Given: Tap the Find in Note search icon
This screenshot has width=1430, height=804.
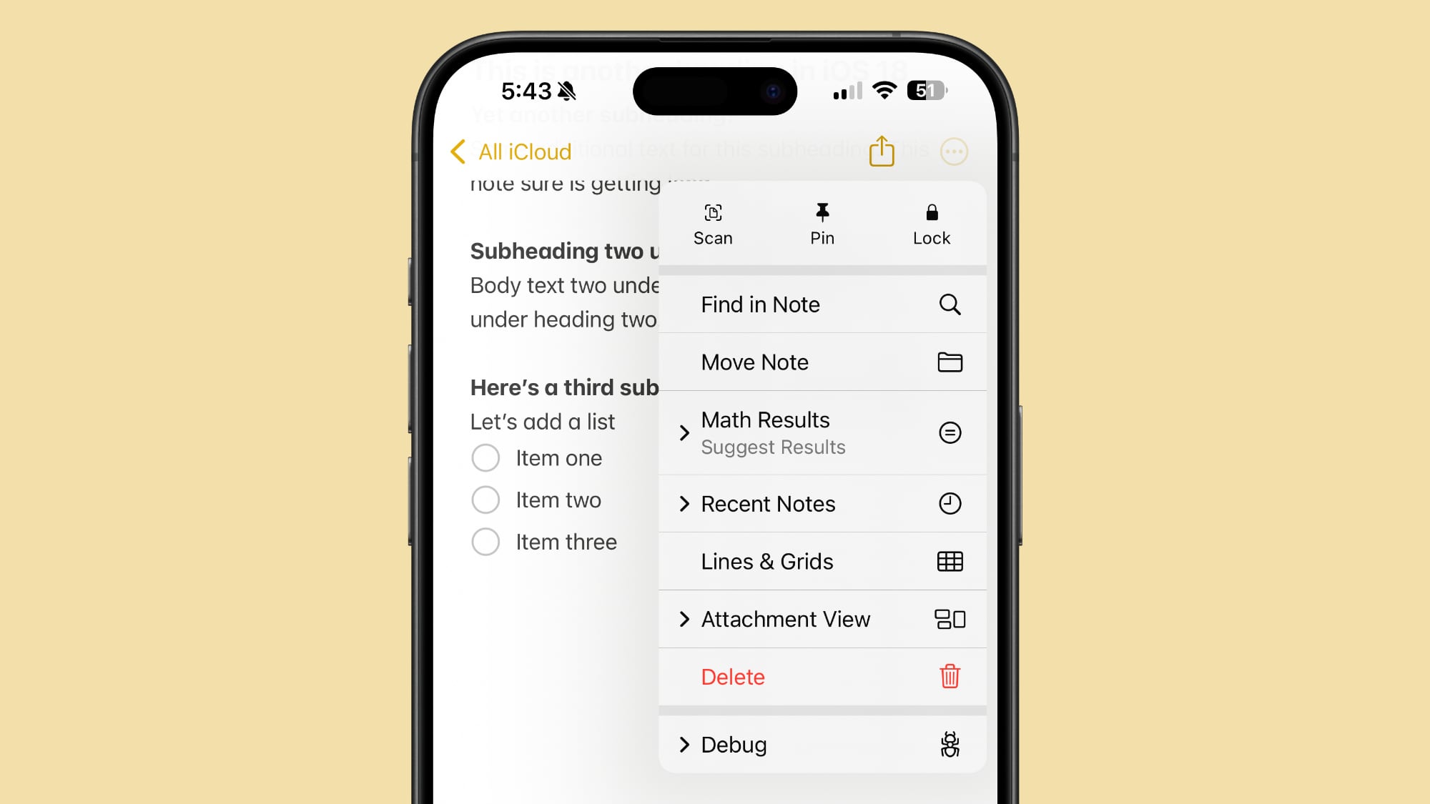Looking at the screenshot, I should tap(949, 304).
